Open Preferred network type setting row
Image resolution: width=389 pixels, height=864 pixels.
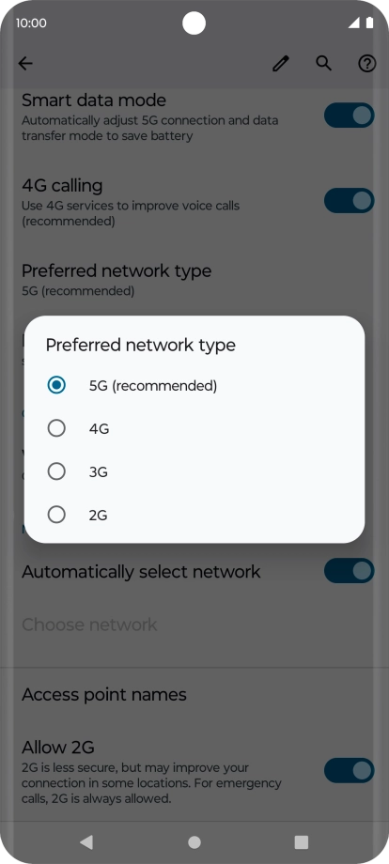194,279
